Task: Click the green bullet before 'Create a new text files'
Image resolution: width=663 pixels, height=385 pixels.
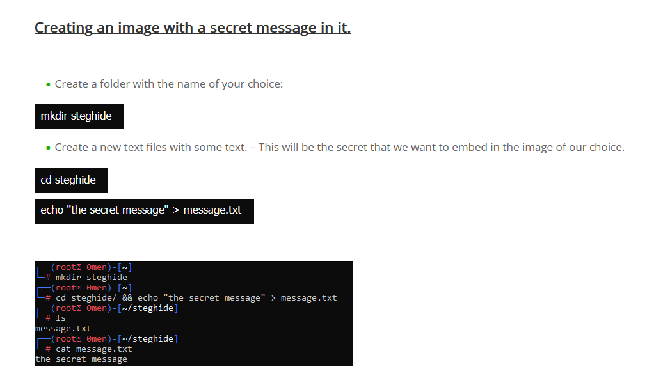Action: click(48, 148)
